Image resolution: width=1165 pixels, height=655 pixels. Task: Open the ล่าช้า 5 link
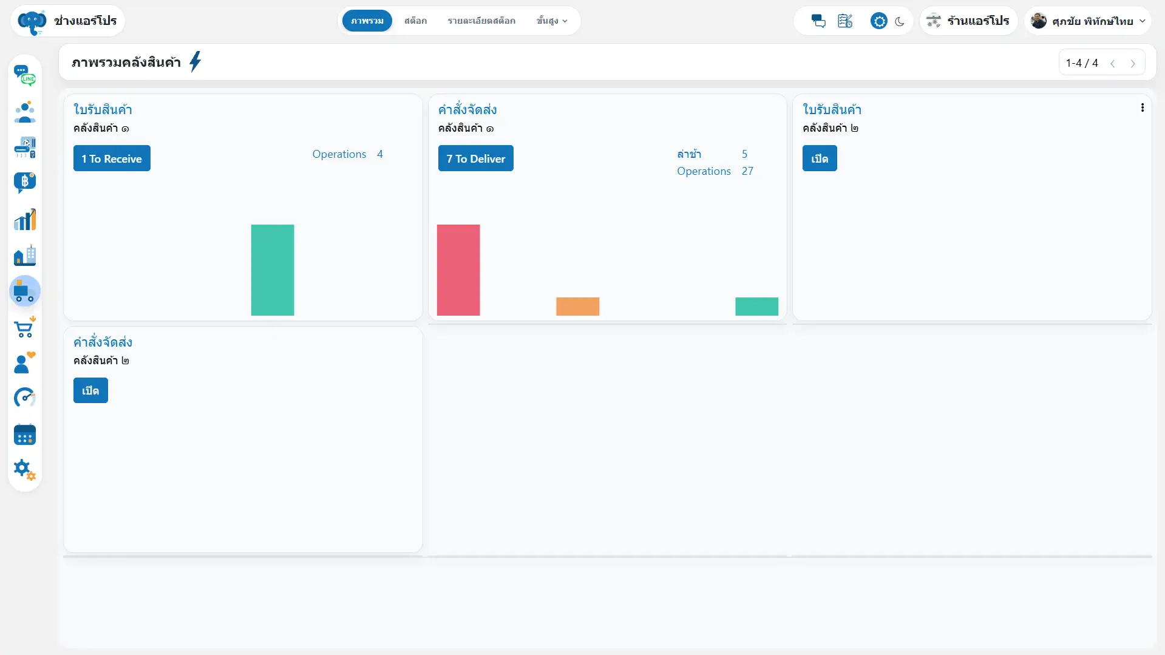pos(712,154)
